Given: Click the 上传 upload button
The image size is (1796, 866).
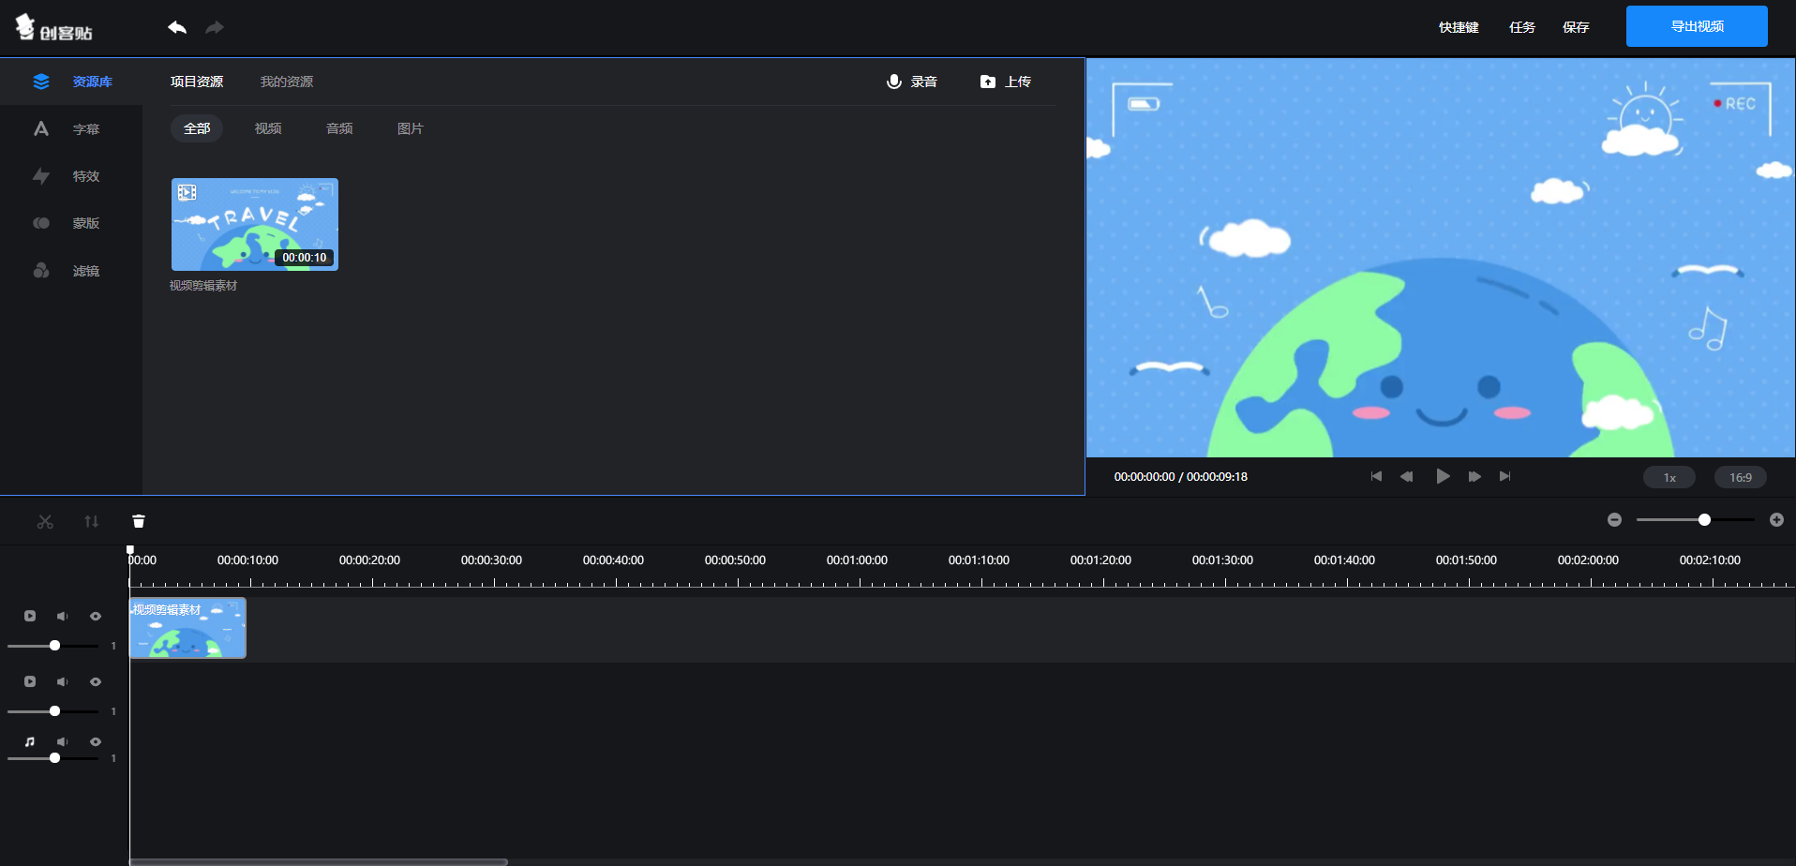Looking at the screenshot, I should 1006,82.
